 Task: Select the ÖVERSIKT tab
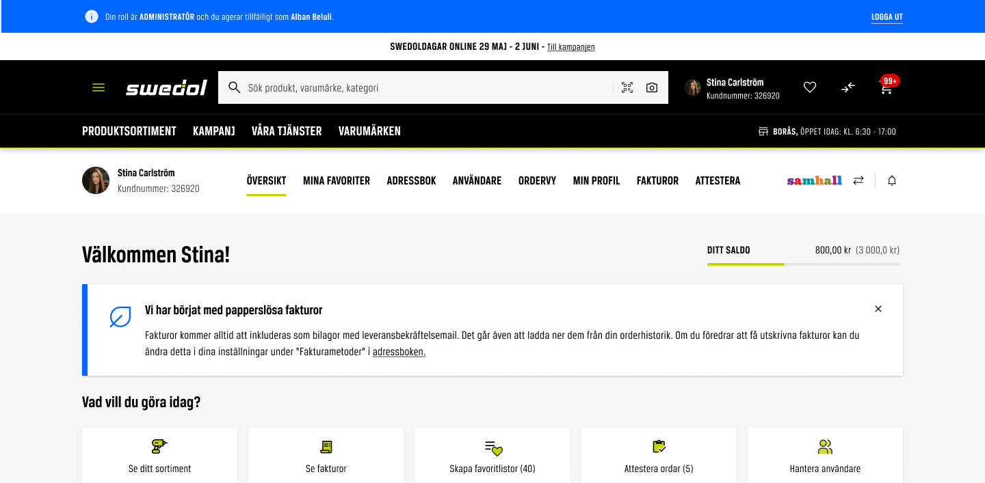click(267, 181)
